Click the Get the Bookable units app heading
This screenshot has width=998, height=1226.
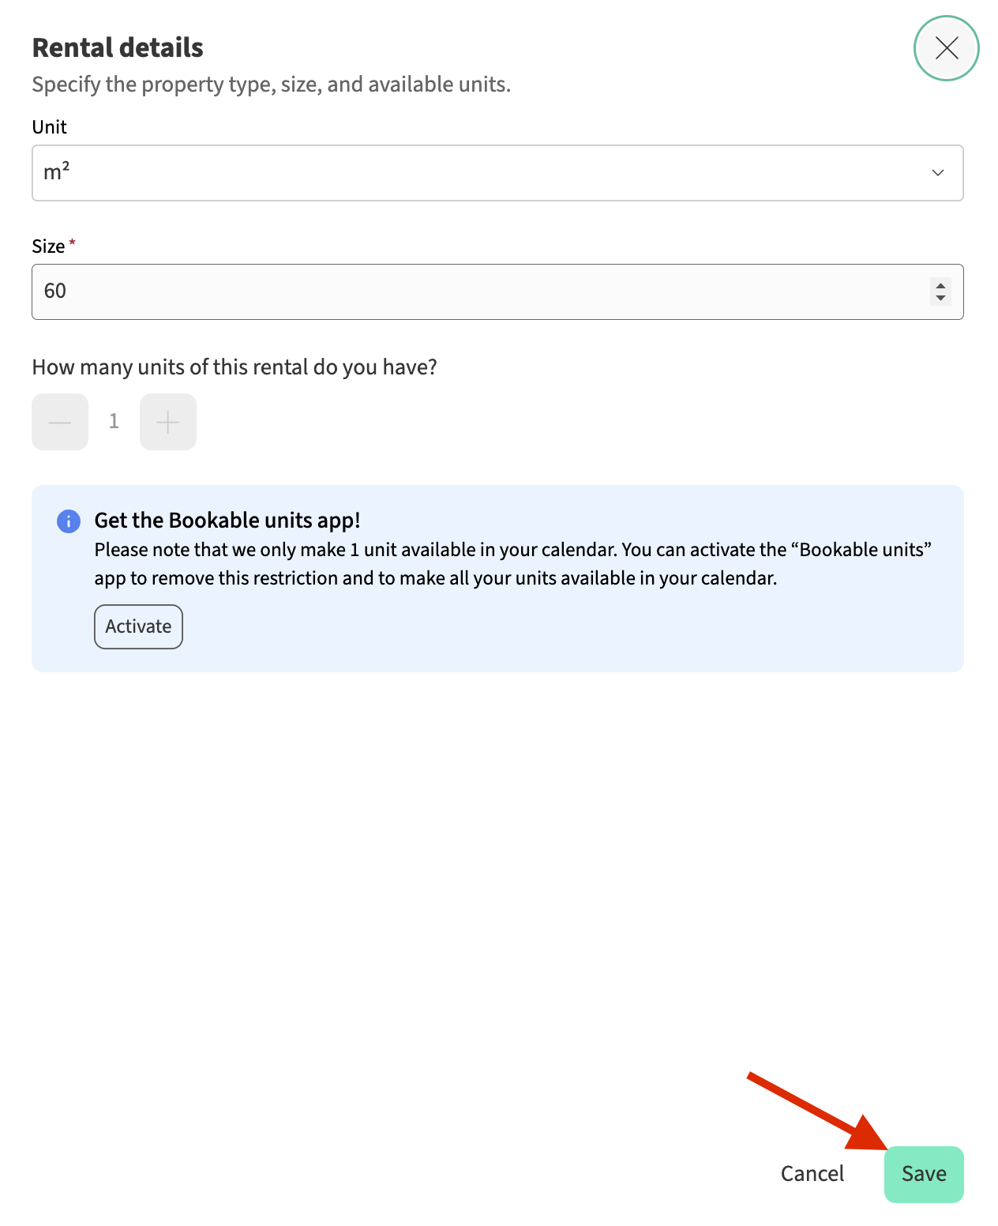pos(227,521)
